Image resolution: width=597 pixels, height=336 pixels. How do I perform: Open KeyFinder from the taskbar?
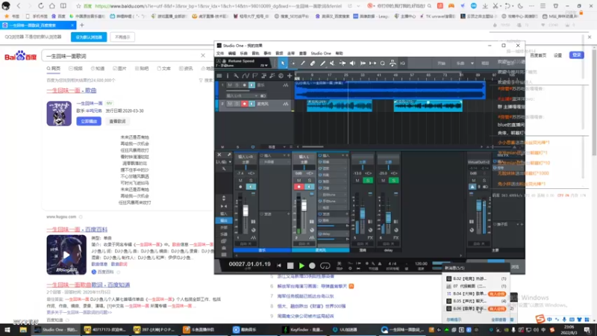point(304,330)
